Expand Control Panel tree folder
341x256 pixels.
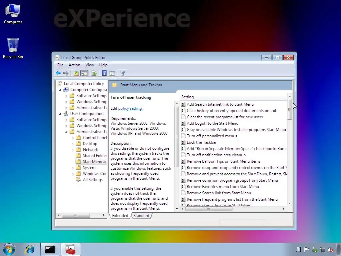[x=73, y=138]
